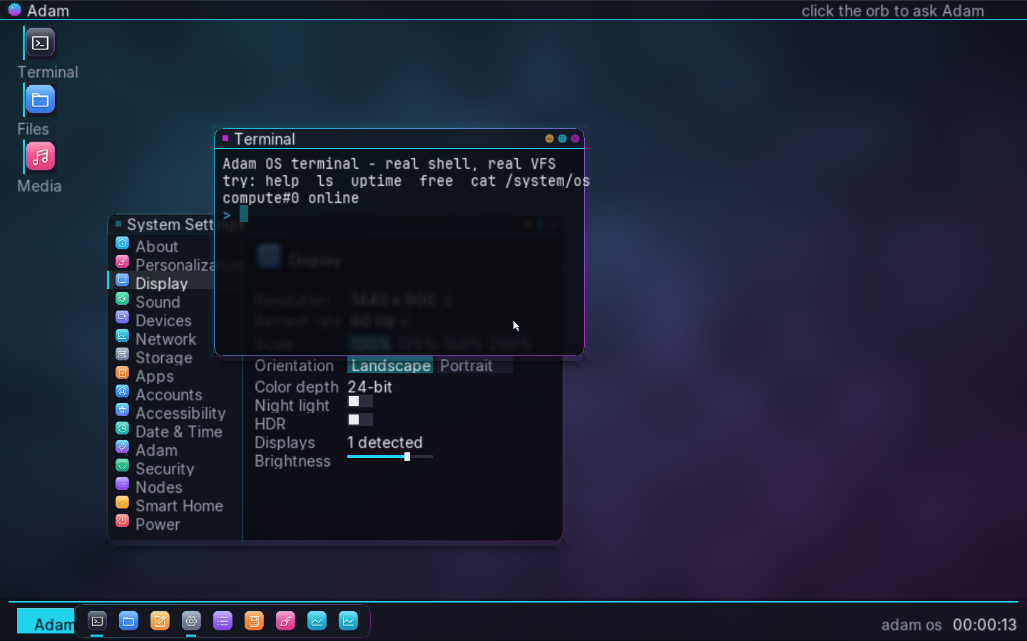Open Storage settings in sidebar
This screenshot has height=641, width=1027.
point(175,358)
